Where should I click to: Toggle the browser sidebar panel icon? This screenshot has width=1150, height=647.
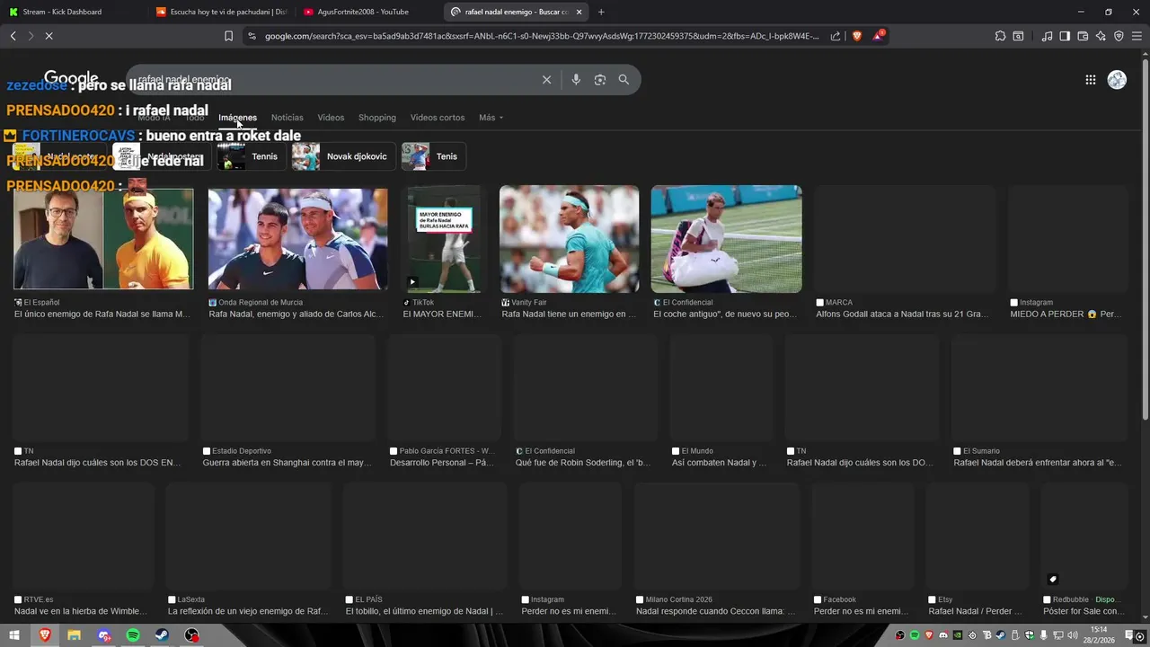pos(1065,36)
